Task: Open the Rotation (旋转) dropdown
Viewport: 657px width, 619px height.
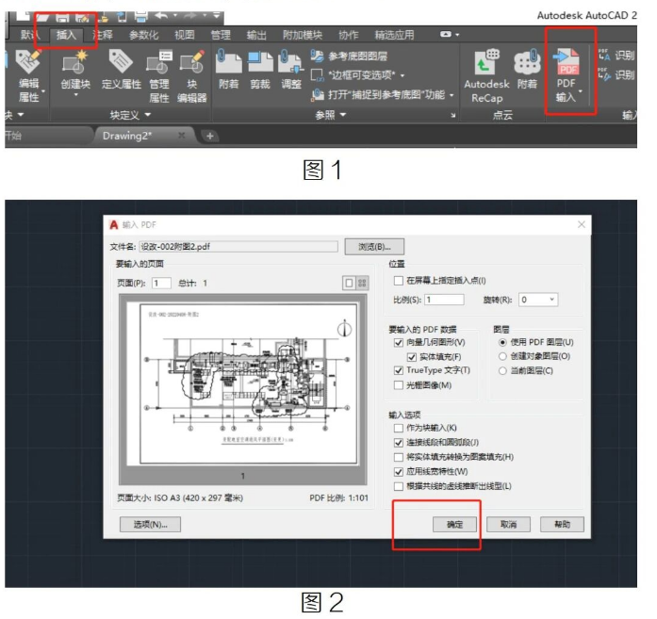Action: click(538, 300)
